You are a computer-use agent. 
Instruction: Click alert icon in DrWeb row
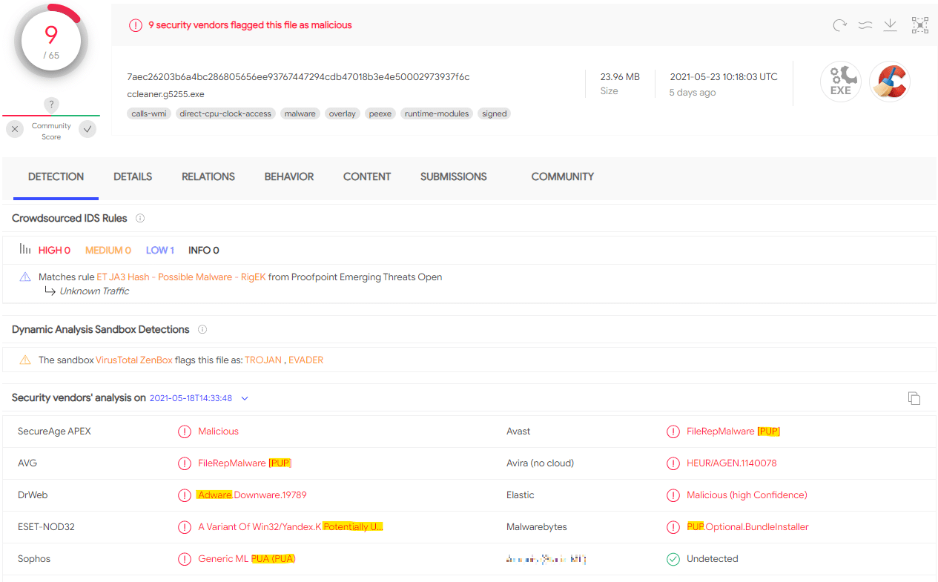(185, 495)
